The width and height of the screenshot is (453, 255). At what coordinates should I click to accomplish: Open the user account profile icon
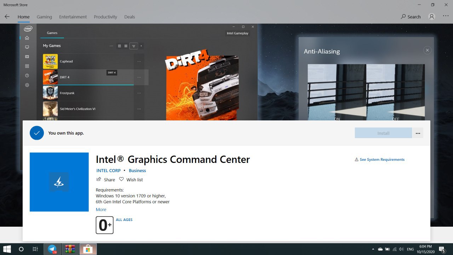[431, 17]
